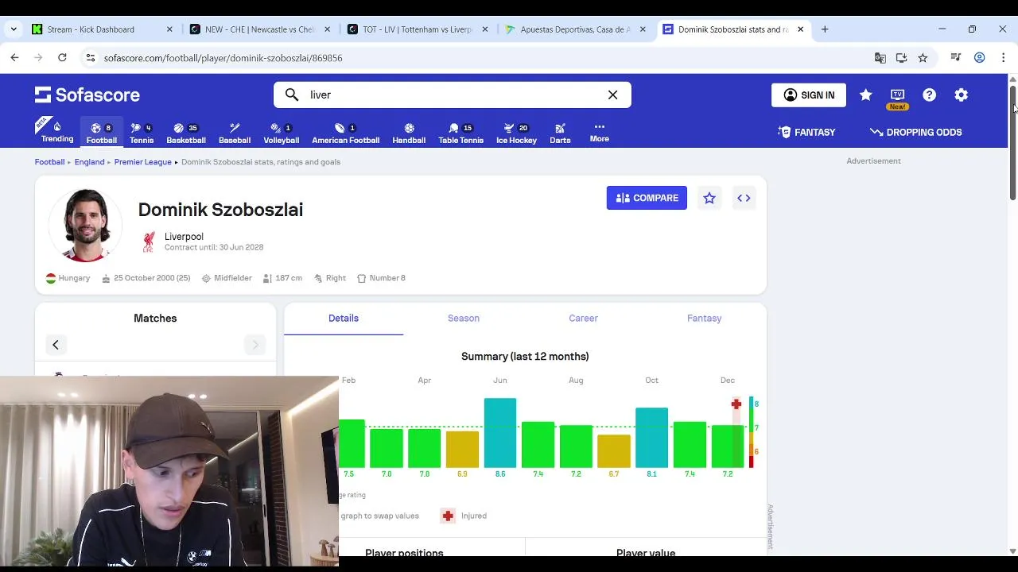Image resolution: width=1018 pixels, height=572 pixels.
Task: Reload the current page
Action: pyautogui.click(x=62, y=57)
